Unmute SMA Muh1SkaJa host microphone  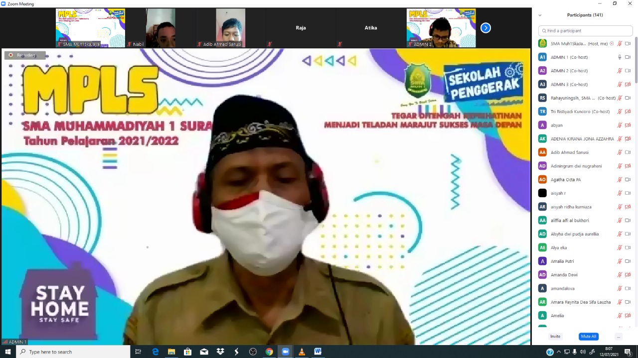(620, 43)
